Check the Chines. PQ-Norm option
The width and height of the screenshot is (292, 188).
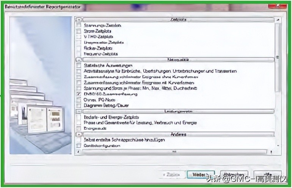pyautogui.click(x=79, y=100)
